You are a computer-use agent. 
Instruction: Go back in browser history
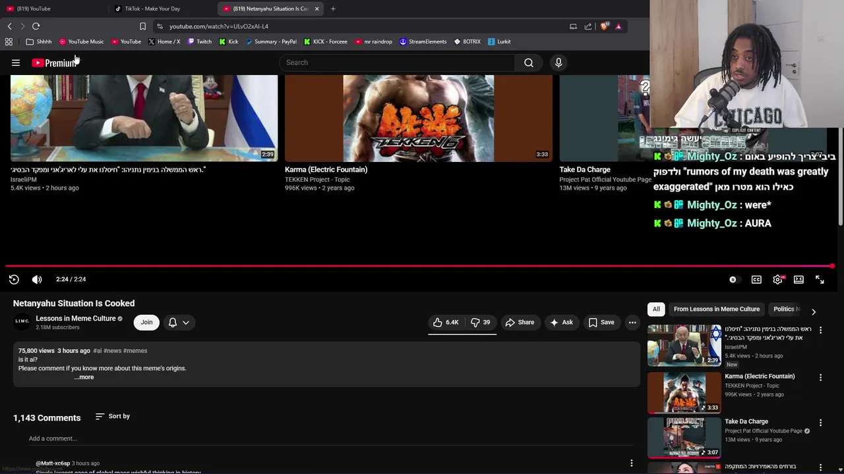pos(9,26)
